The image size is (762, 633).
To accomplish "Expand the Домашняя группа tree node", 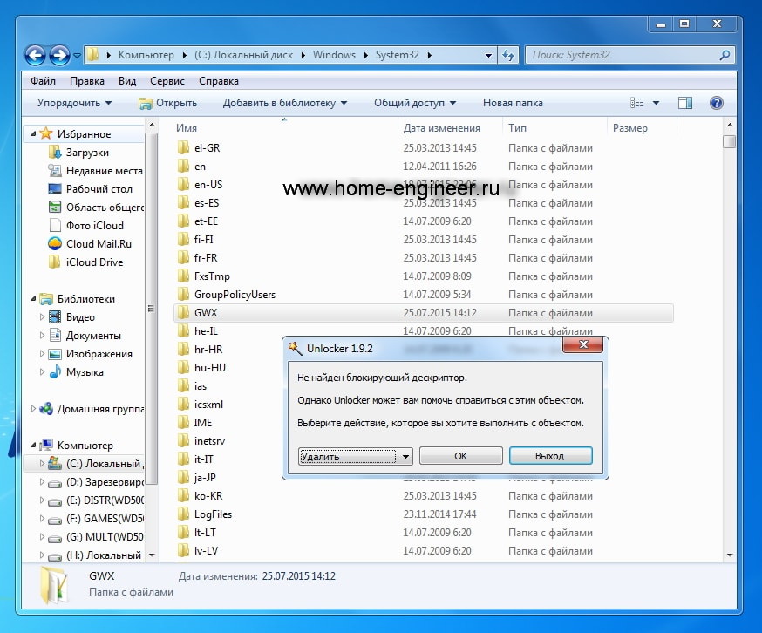I will click(35, 408).
